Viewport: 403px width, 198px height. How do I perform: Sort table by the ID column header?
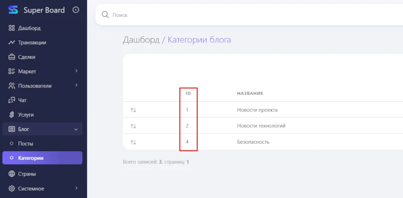coord(188,93)
